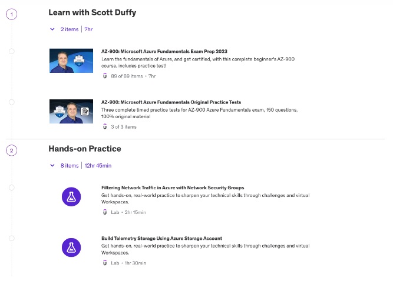Toggle completion circle for Original Practice Tests
Viewport: 393px width, 281px height.
pos(12,102)
